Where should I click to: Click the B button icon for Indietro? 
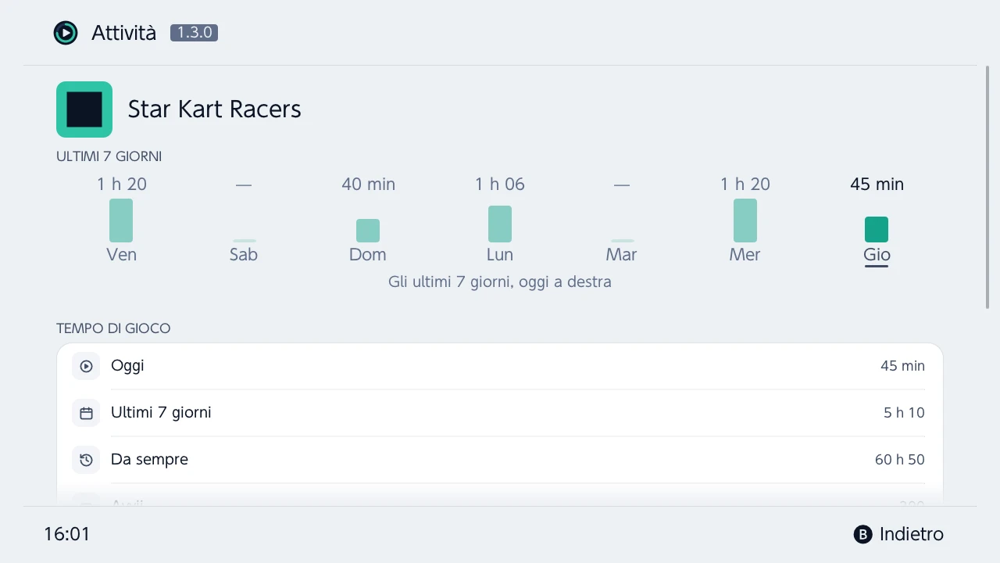(x=862, y=534)
